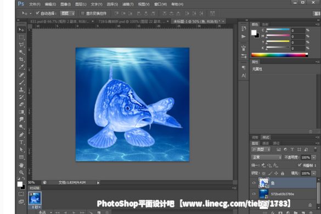Switch to the 路径 paths tab

(276, 143)
